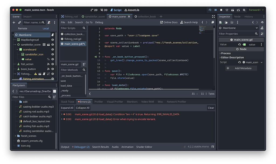The height and width of the screenshot is (164, 276).
Task: Open the Shader Editor panel at the bottom
Action: [144, 147]
